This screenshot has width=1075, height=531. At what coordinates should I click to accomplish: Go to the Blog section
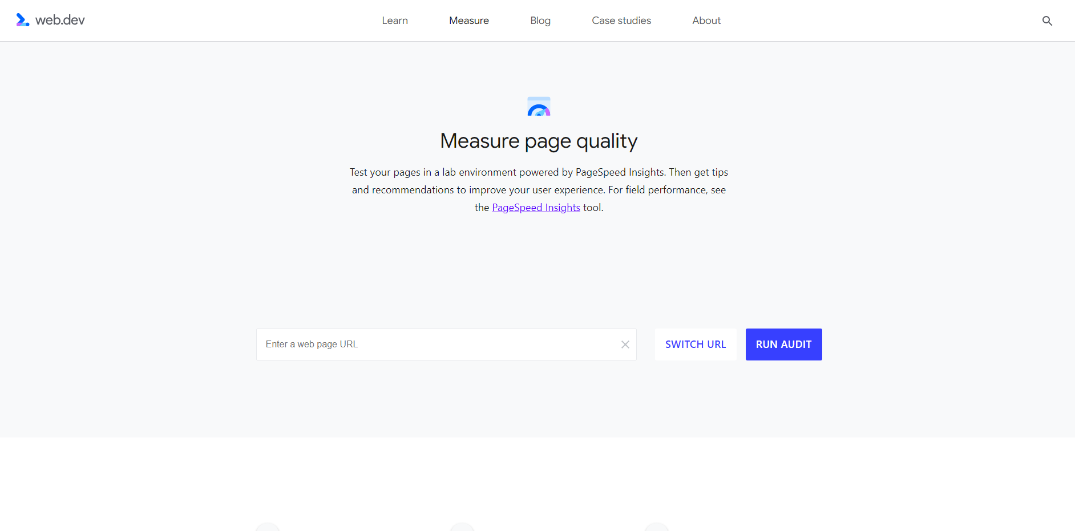(540, 21)
